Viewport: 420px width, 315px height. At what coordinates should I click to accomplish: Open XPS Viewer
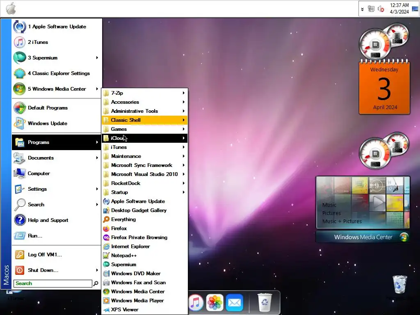coord(145,309)
